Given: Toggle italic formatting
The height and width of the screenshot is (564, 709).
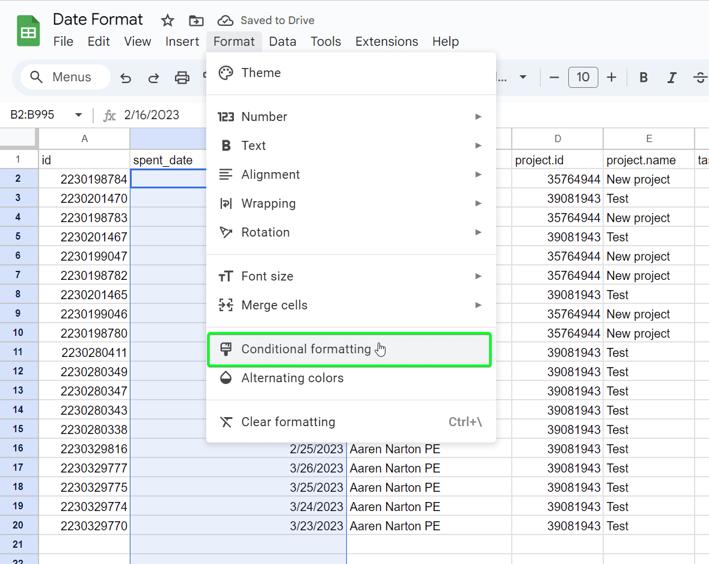Looking at the screenshot, I should [x=672, y=77].
